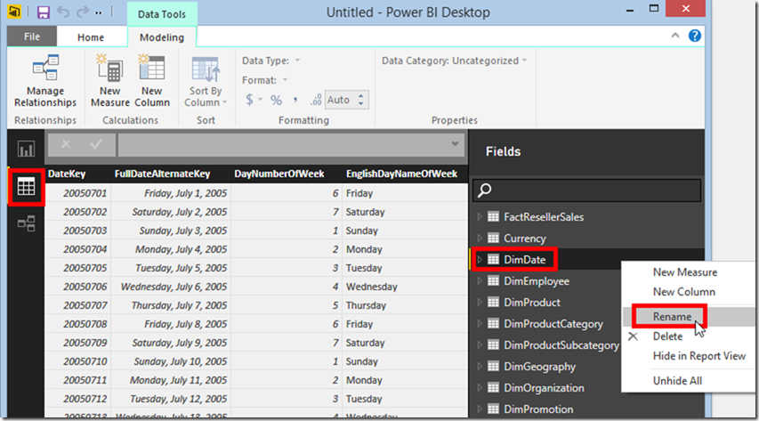Viewport: 759px width, 421px height.
Task: Cancel formula with the X button
Action: point(66,144)
